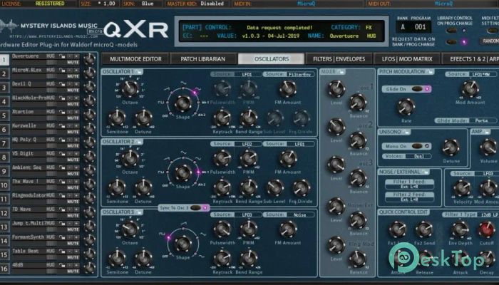Click the MIDI IN device field microQ

tap(306, 4)
